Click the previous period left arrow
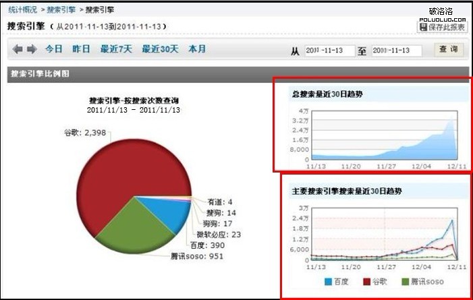 (18, 49)
